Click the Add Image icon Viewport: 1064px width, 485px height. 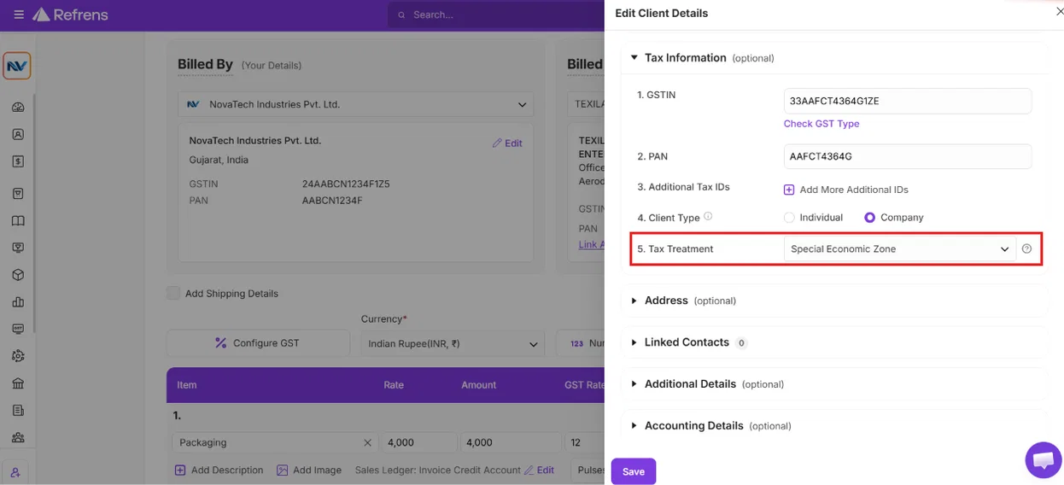[283, 470]
